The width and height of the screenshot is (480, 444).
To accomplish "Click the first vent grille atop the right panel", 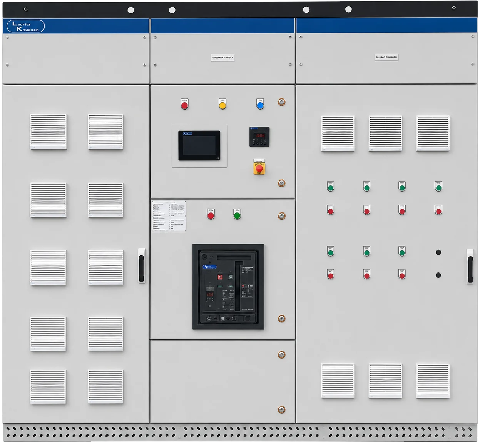I will click(x=338, y=134).
